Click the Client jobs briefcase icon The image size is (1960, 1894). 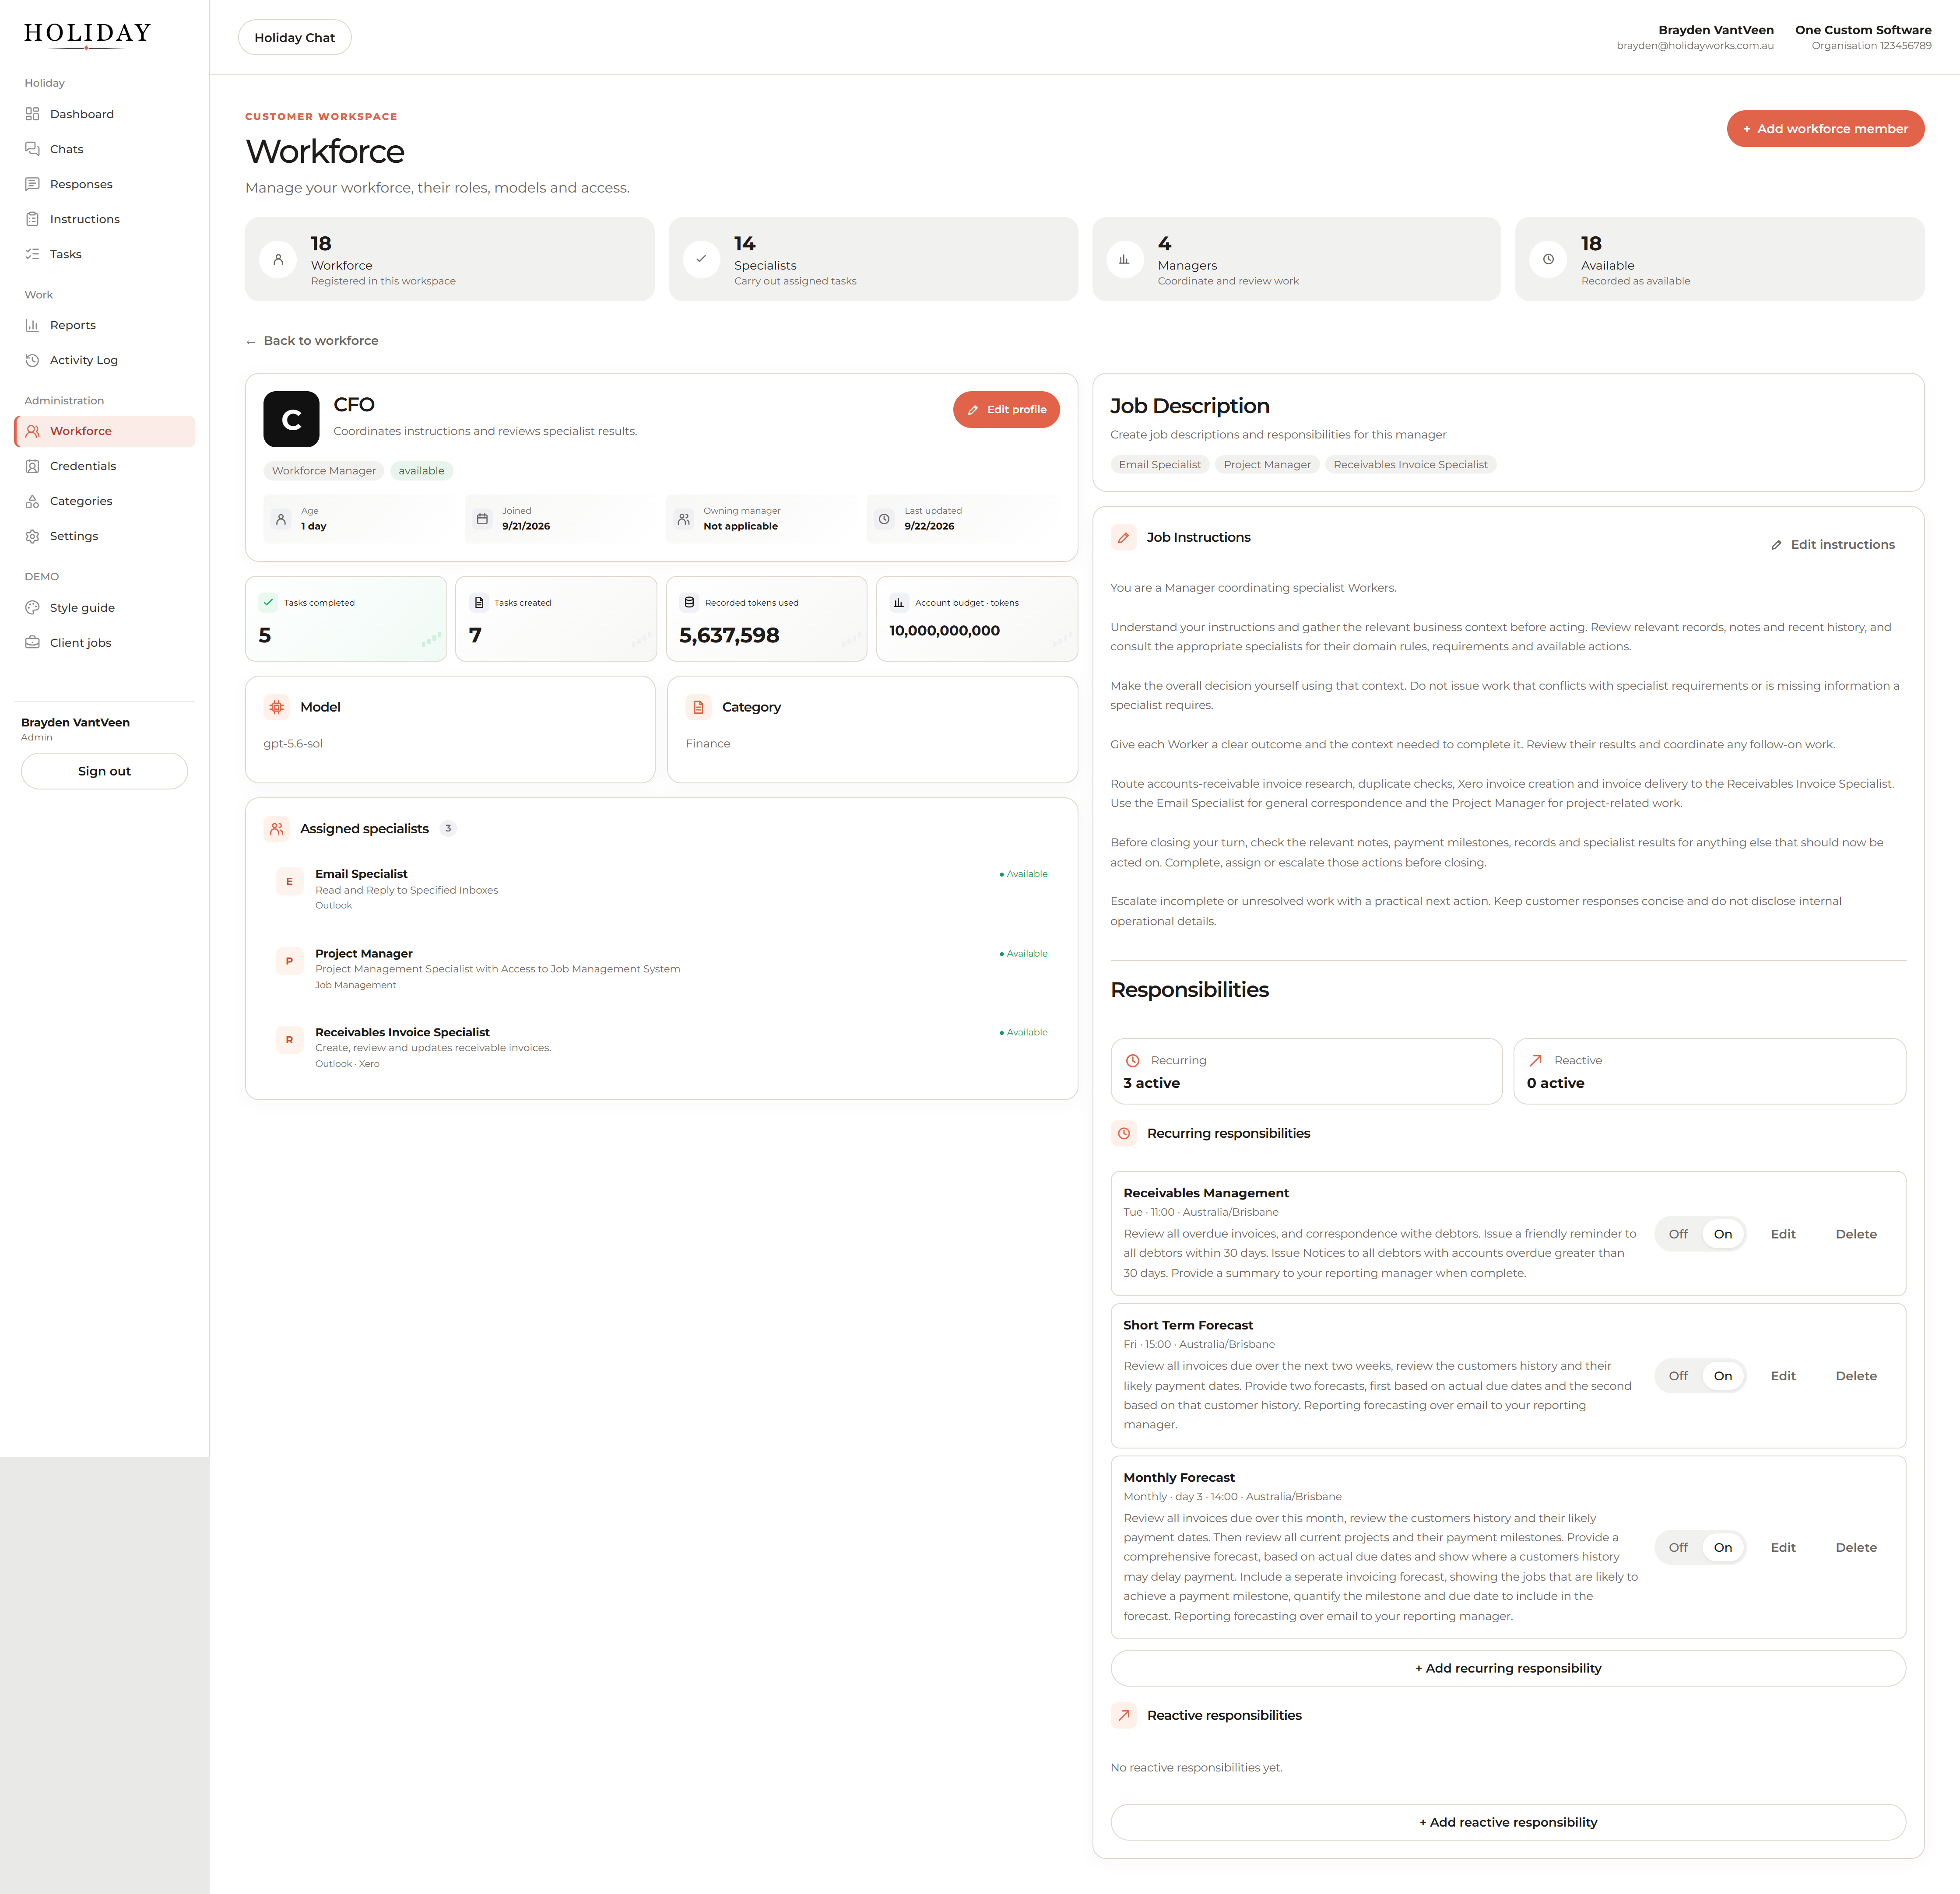coord(32,643)
